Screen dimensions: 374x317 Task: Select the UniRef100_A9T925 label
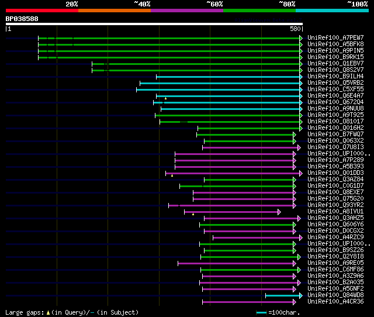tap(335, 115)
